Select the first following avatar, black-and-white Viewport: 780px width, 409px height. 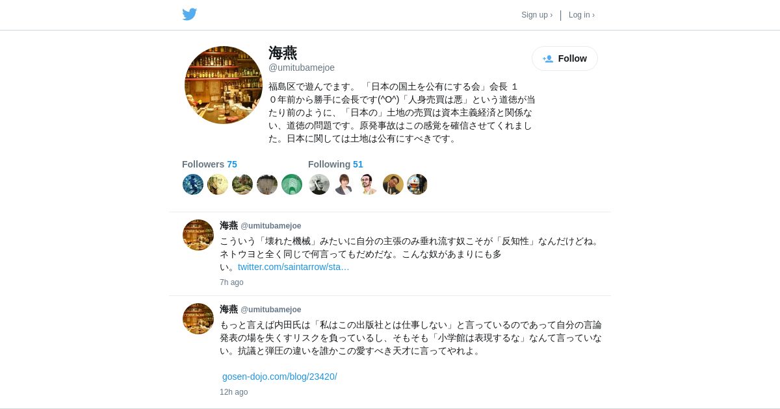[x=319, y=184]
